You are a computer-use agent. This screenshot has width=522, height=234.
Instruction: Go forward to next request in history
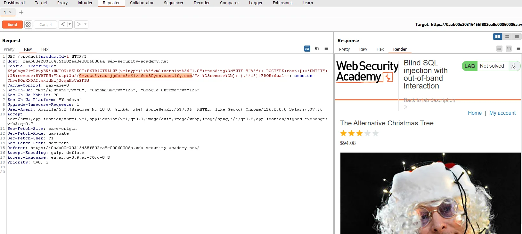tap(79, 24)
